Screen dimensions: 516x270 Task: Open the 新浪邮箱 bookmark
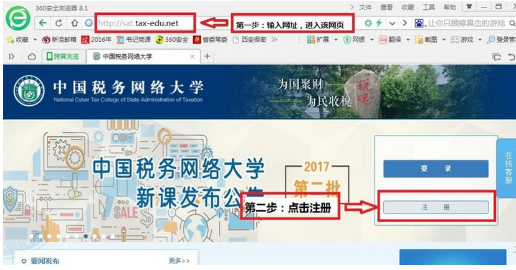(x=59, y=39)
